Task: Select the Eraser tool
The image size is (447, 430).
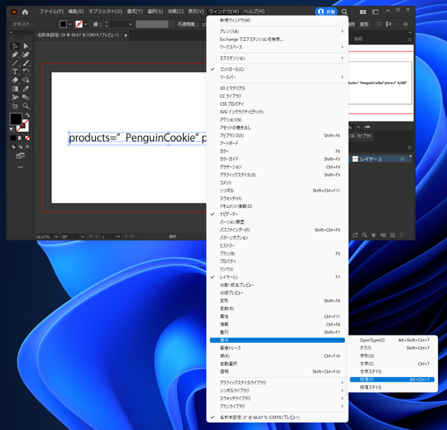Action: coord(15,80)
